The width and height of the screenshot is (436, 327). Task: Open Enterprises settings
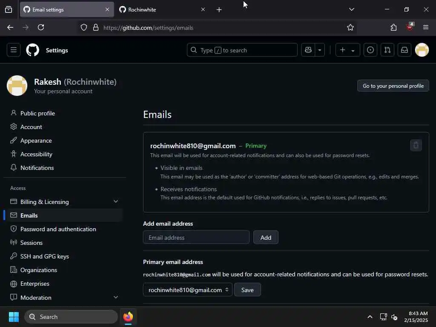pyautogui.click(x=35, y=283)
